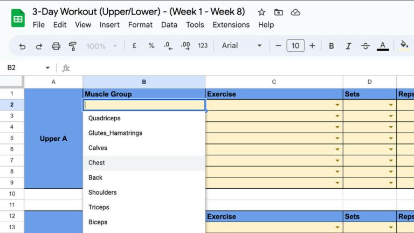Open the Arial font dropdown
Screen dimensions: 414x233
(242, 46)
